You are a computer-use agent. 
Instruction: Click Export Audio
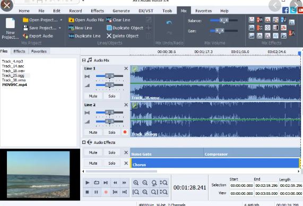click(38, 36)
